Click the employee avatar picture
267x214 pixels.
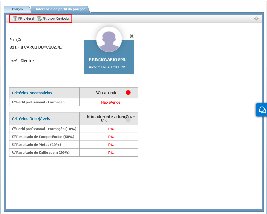click(109, 40)
